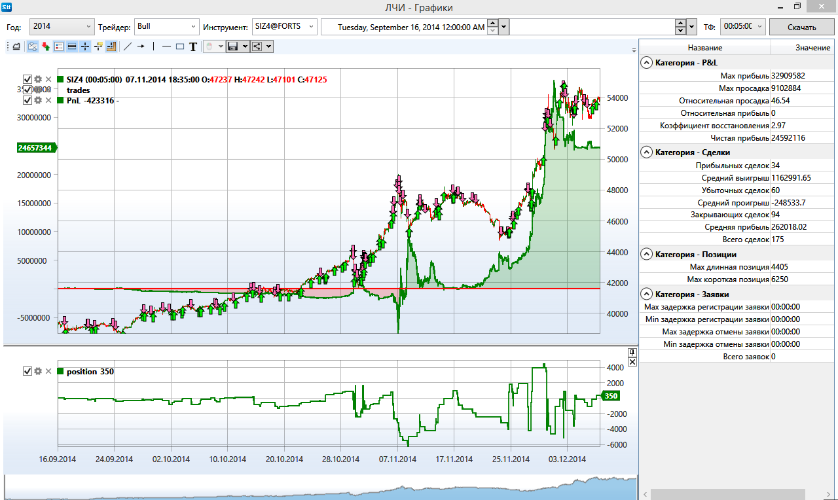Remove the PnL series with X icon

tap(48, 100)
